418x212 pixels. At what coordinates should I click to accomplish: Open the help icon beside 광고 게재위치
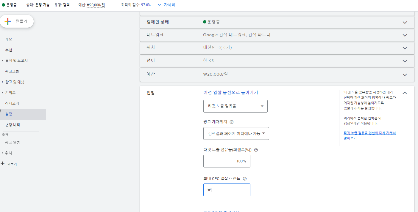tap(231, 122)
